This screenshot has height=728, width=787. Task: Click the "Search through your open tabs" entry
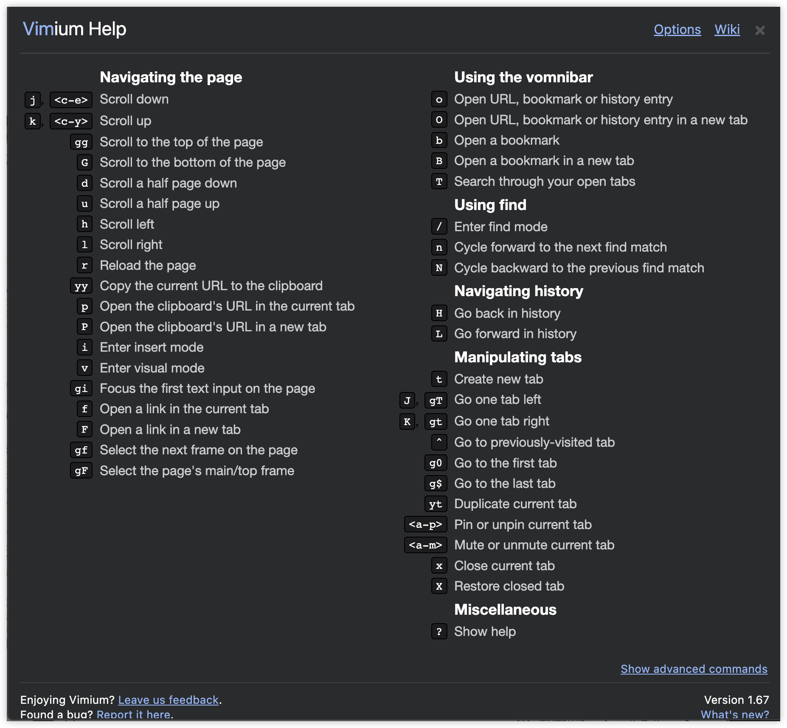point(545,182)
